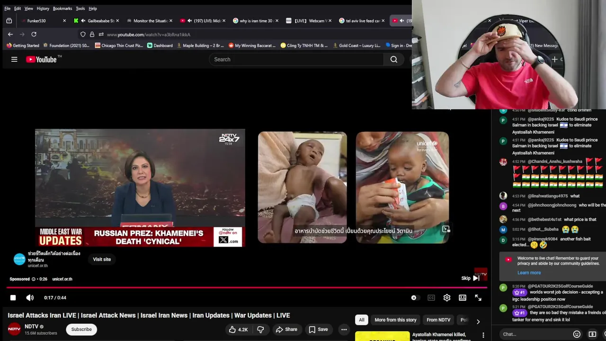606x341 pixels.
Task: Switch to the tel aviv live feed tab
Action: [x=362, y=21]
